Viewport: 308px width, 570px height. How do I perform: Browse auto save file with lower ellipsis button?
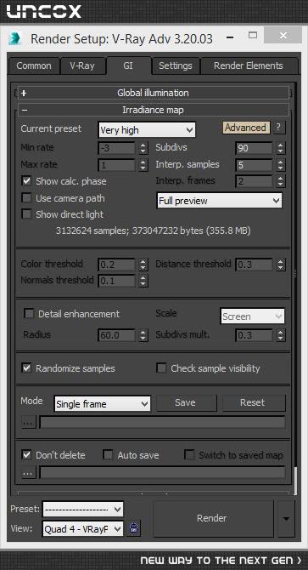28,472
